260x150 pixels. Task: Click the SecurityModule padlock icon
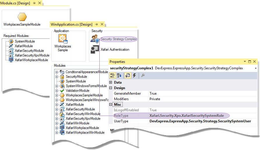pyautogui.click(x=62, y=77)
